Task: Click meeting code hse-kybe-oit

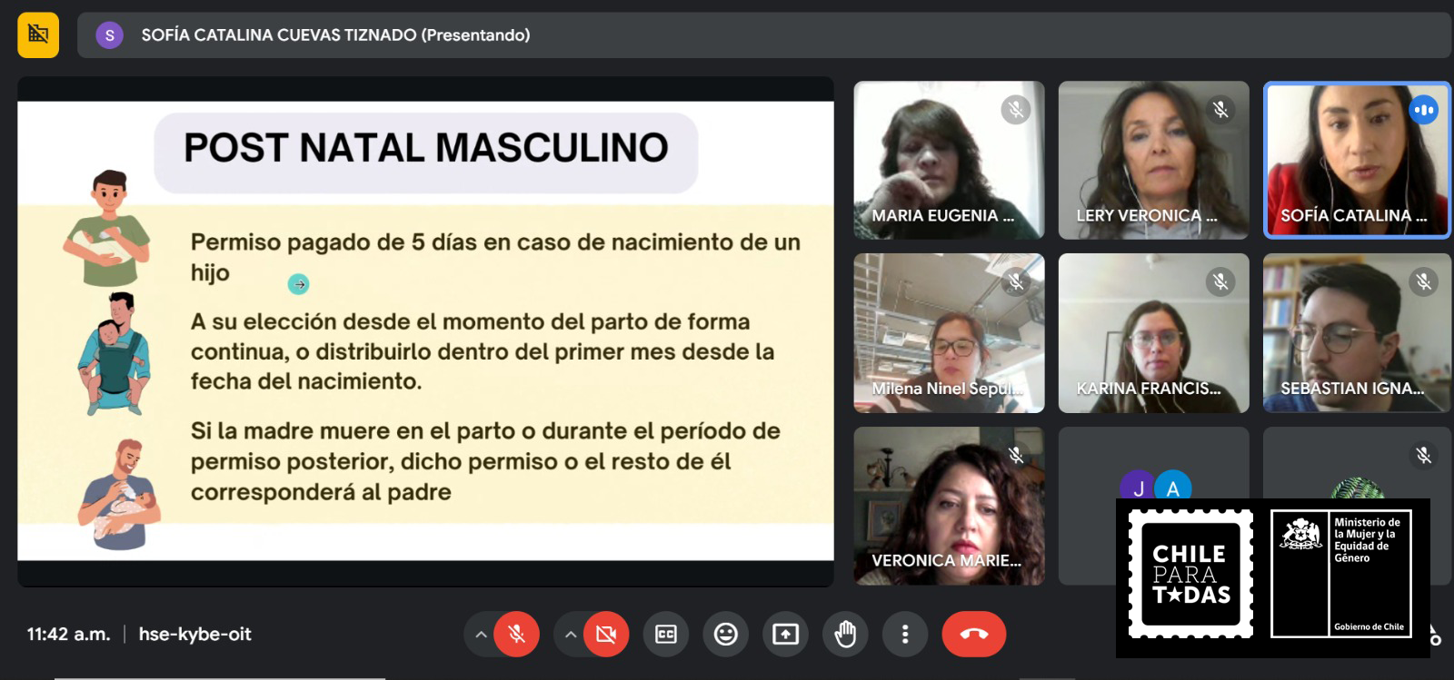Action: [194, 635]
